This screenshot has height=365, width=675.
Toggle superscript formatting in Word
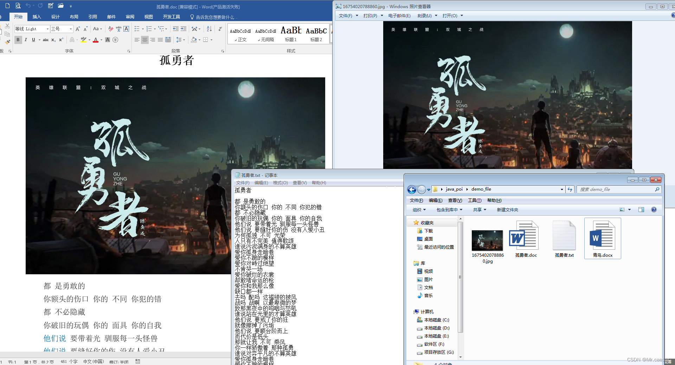[x=61, y=40]
